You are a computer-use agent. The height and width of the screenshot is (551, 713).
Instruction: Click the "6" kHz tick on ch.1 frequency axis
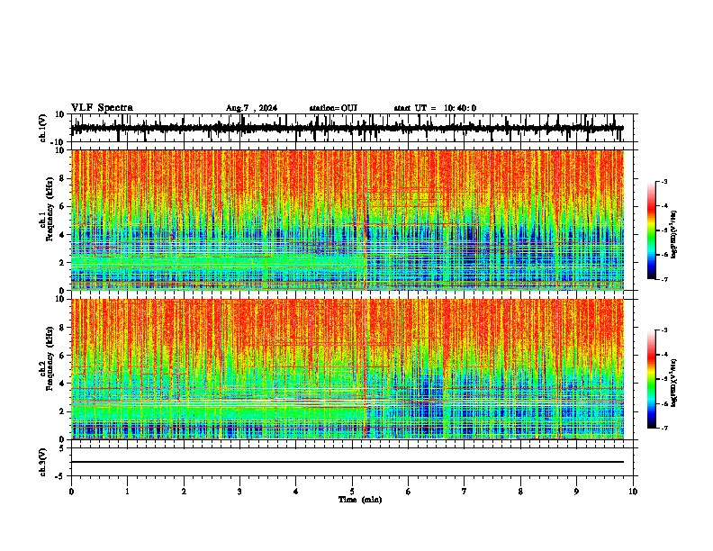[62, 206]
